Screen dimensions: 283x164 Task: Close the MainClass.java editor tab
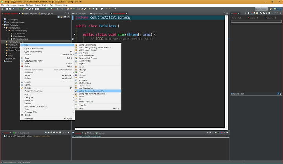[x=127, y=13]
